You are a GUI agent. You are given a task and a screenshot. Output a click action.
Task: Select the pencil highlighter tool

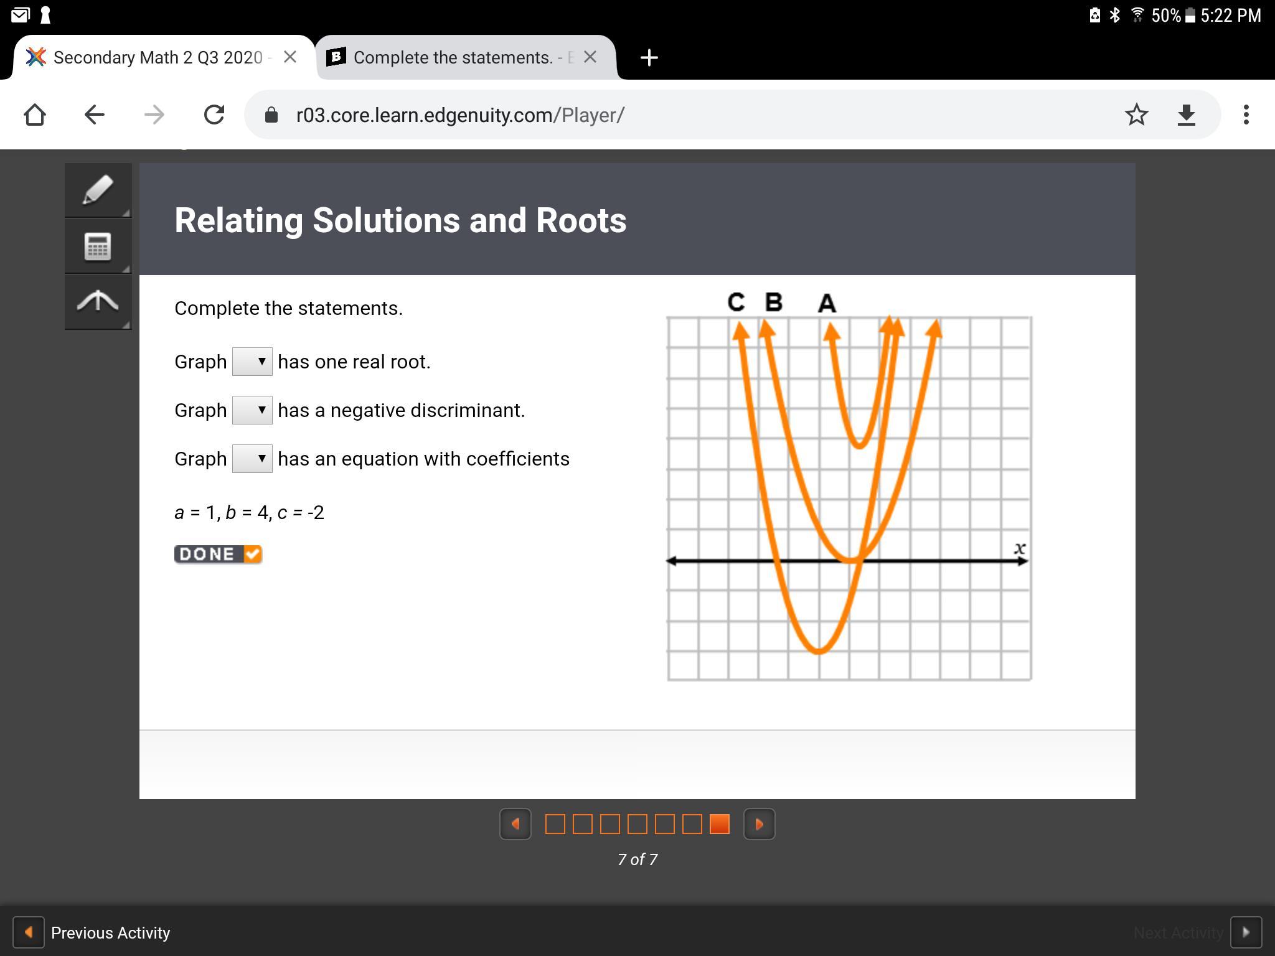point(98,190)
